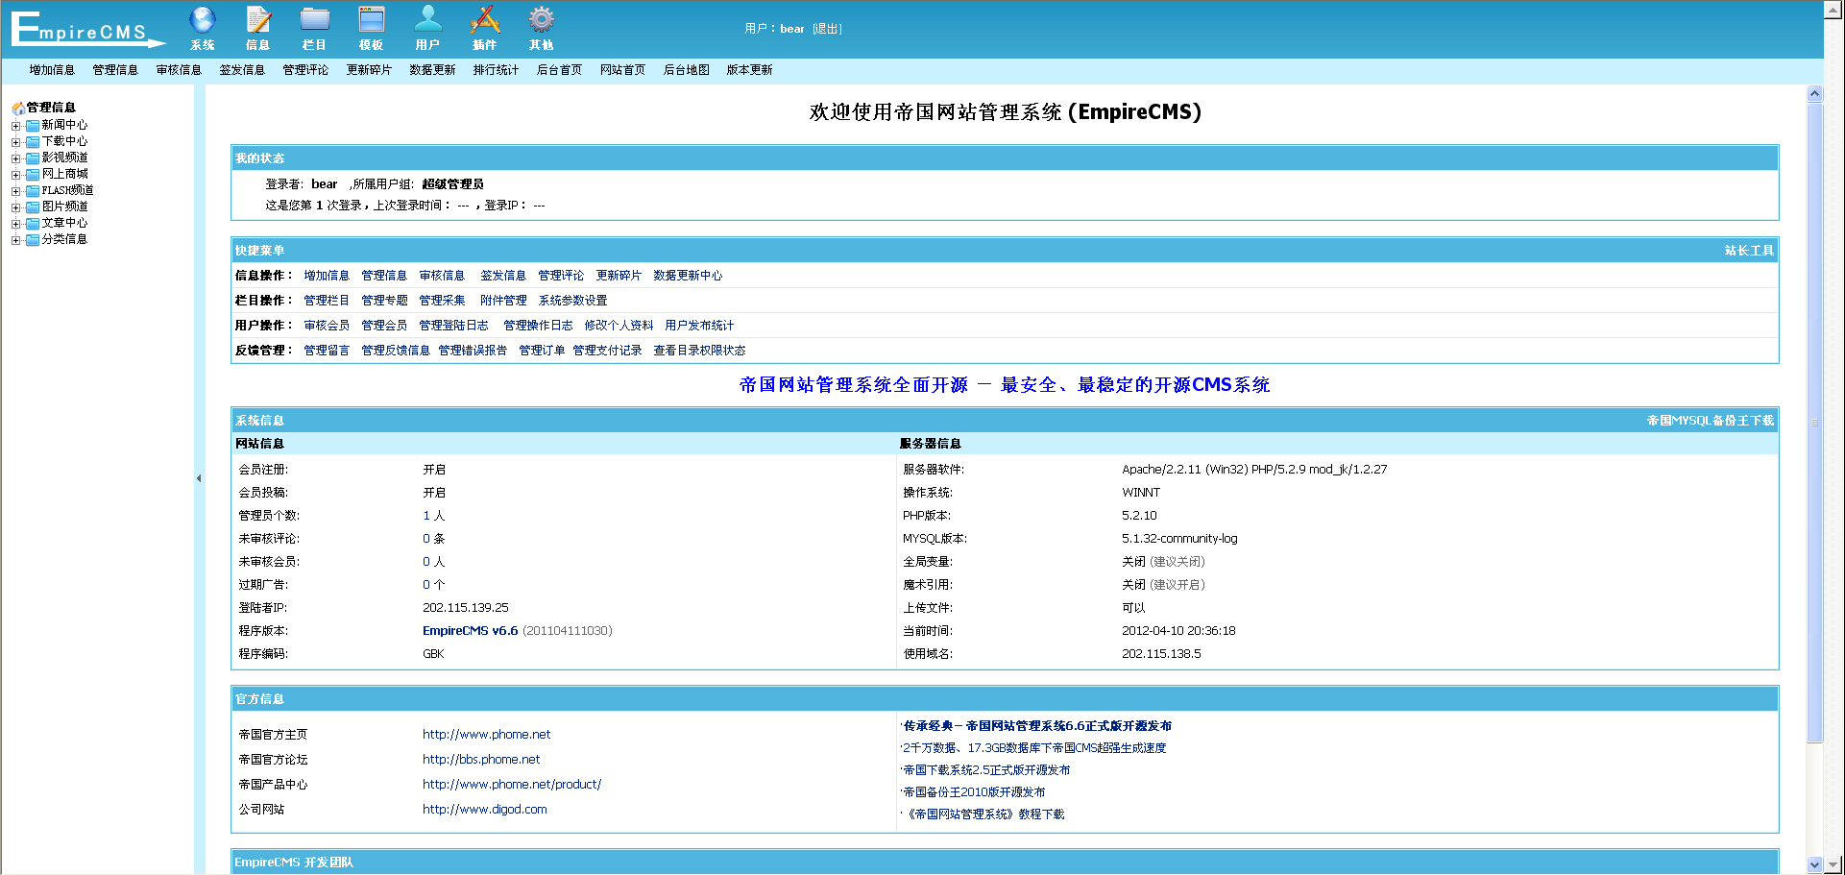
Task: Click the 网上商城 folder icon
Action: pyautogui.click(x=33, y=174)
